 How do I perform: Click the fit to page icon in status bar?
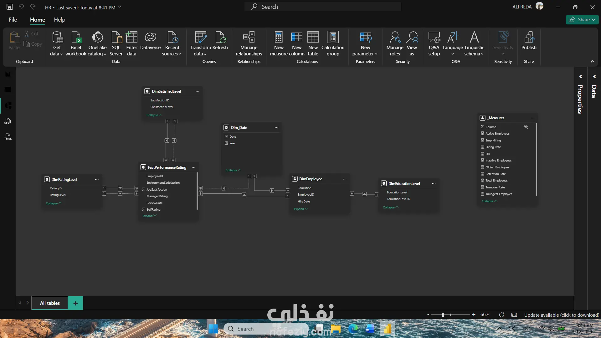pyautogui.click(x=514, y=315)
